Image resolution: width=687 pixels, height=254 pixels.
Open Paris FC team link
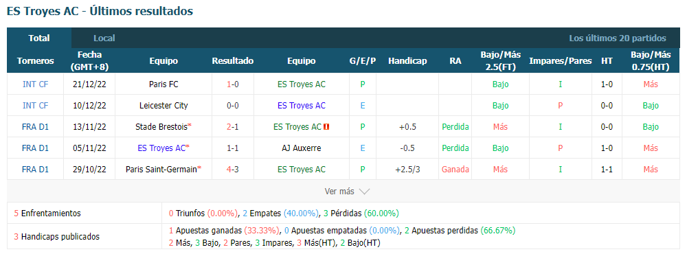tap(164, 84)
